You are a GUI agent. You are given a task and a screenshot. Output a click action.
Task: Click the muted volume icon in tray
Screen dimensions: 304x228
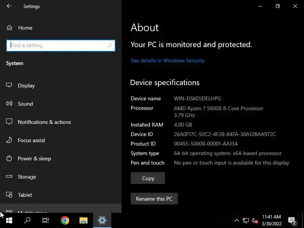(x=255, y=220)
